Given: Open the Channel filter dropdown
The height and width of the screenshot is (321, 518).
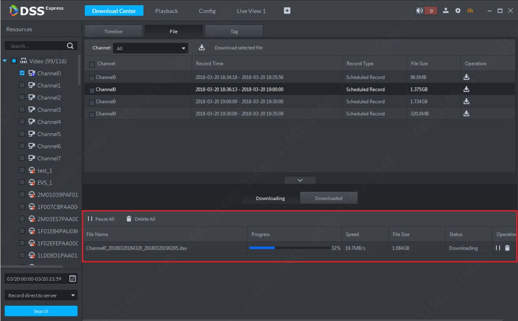Looking at the screenshot, I should (151, 48).
